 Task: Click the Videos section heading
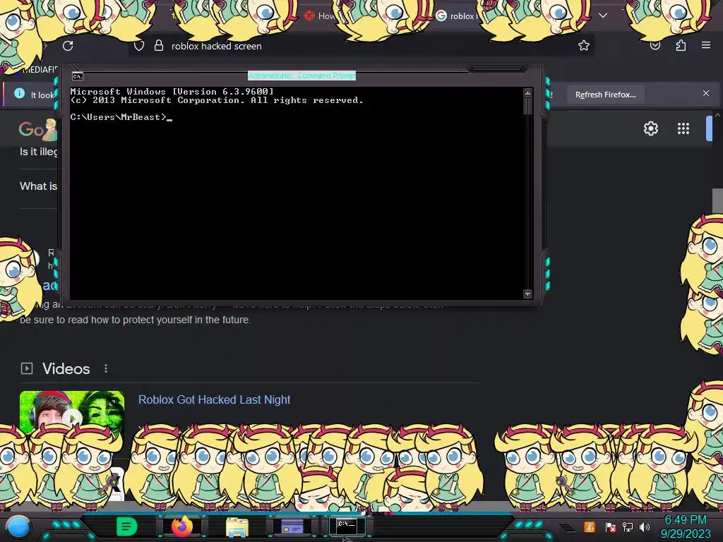66,368
